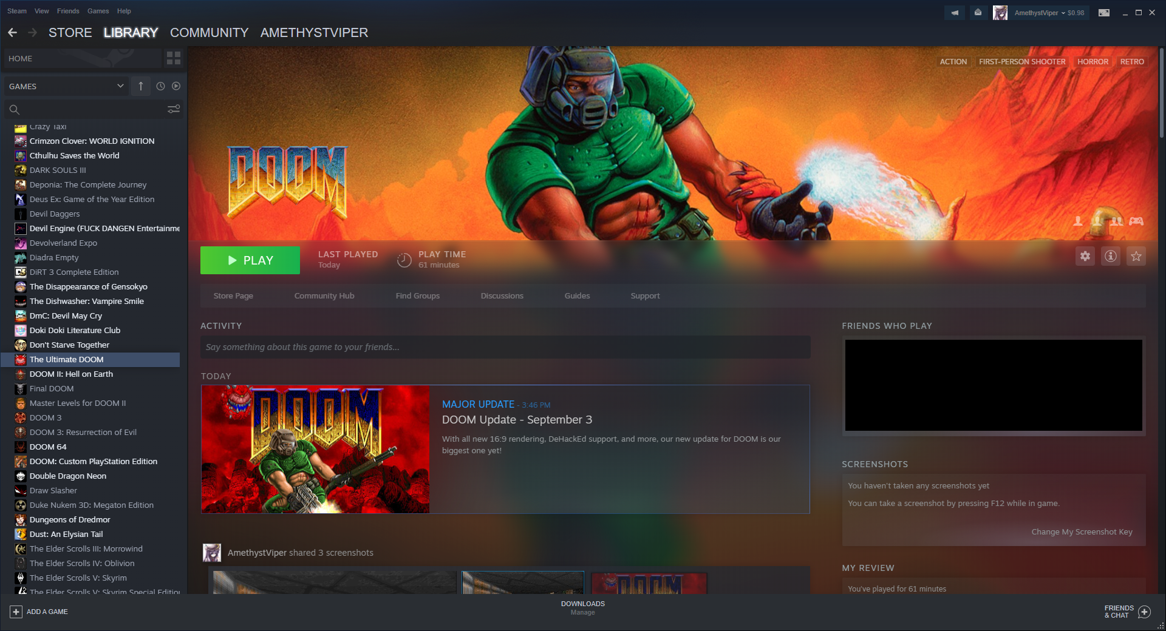Click Don't Starve Together list icon
1166x631 pixels.
tap(21, 345)
